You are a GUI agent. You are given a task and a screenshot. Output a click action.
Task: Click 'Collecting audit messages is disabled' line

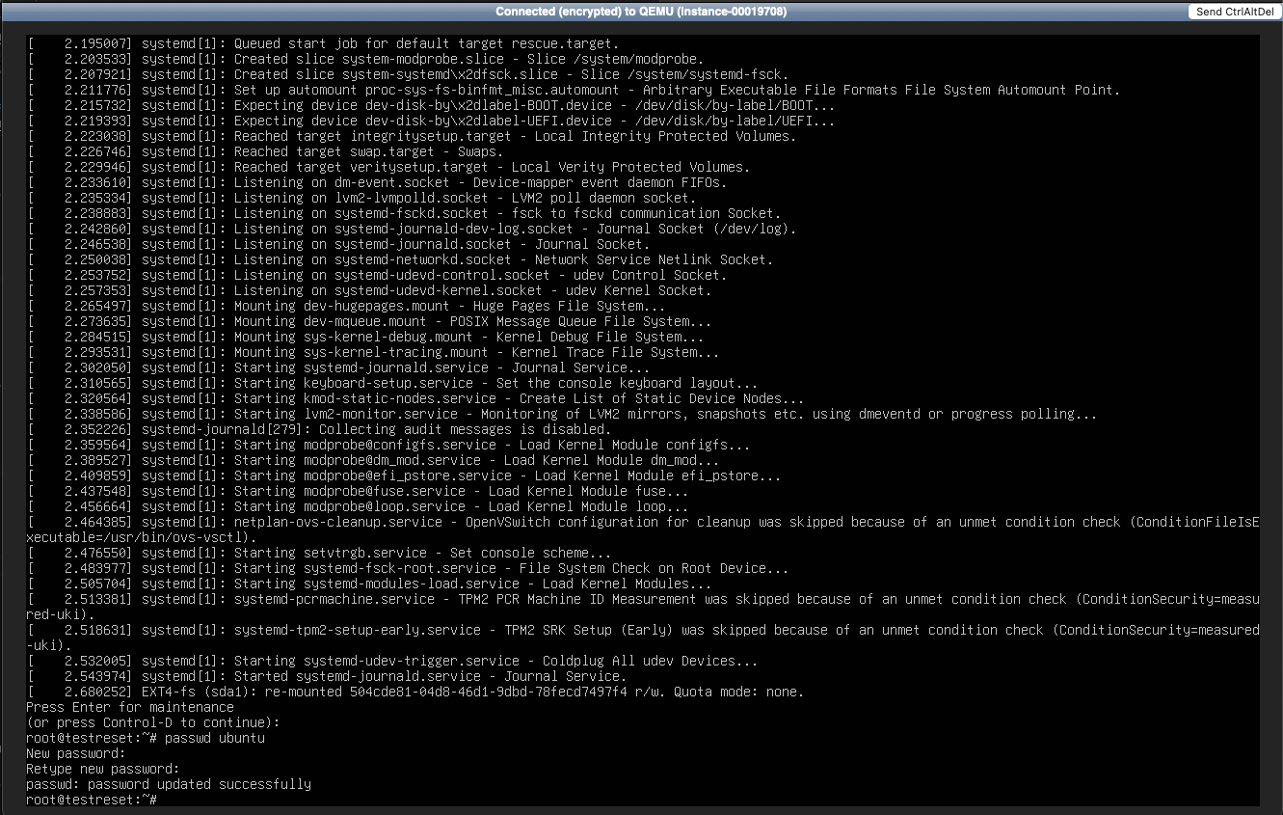click(376, 429)
